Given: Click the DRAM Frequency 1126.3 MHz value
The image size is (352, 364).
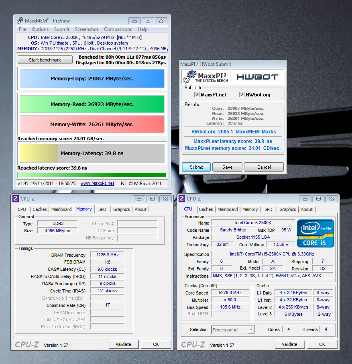Looking at the screenshot, I should [x=107, y=255].
